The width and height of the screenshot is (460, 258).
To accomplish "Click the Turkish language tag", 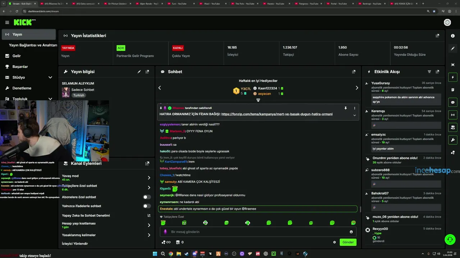I will point(79,95).
